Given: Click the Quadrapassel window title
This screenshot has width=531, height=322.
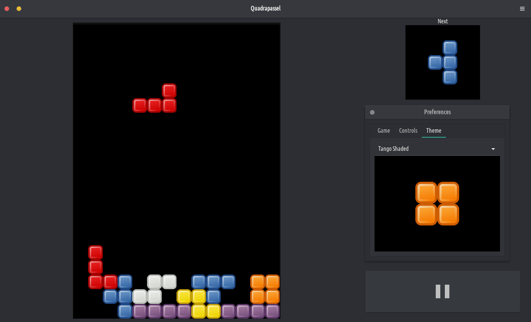Looking at the screenshot, I should (x=265, y=9).
